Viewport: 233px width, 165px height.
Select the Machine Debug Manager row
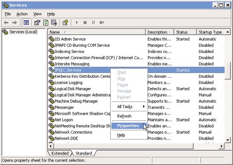[x=136, y=101]
